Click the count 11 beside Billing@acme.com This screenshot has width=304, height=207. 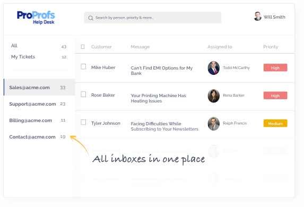pos(63,120)
